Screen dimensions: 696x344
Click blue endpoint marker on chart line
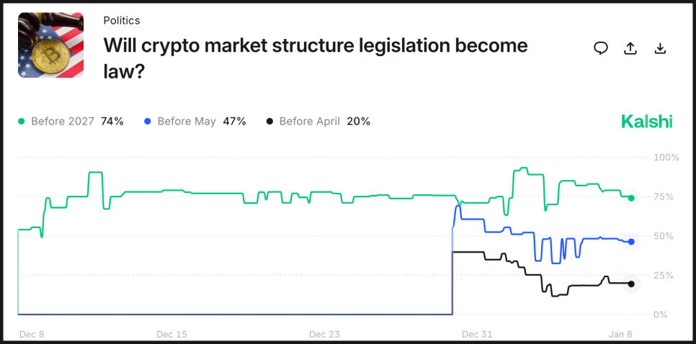point(631,242)
